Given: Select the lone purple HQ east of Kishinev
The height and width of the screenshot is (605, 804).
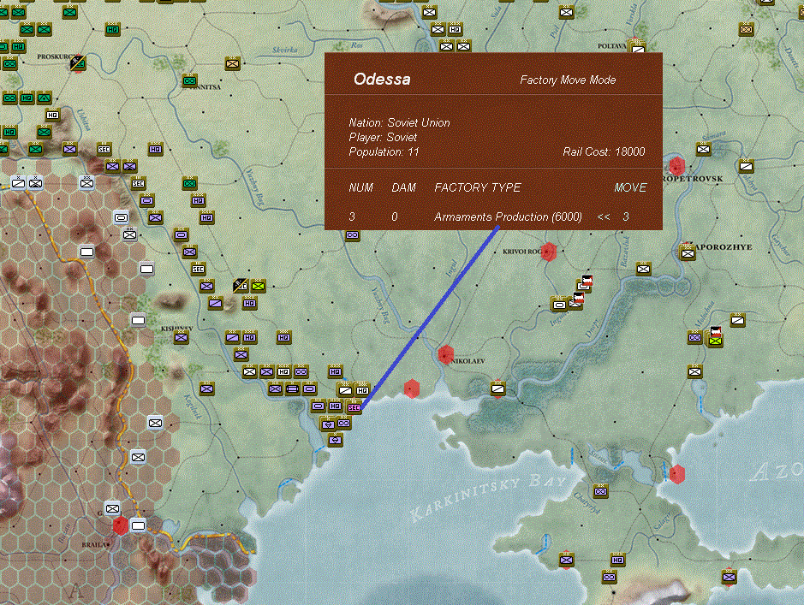Looking at the screenshot, I should (x=283, y=337).
